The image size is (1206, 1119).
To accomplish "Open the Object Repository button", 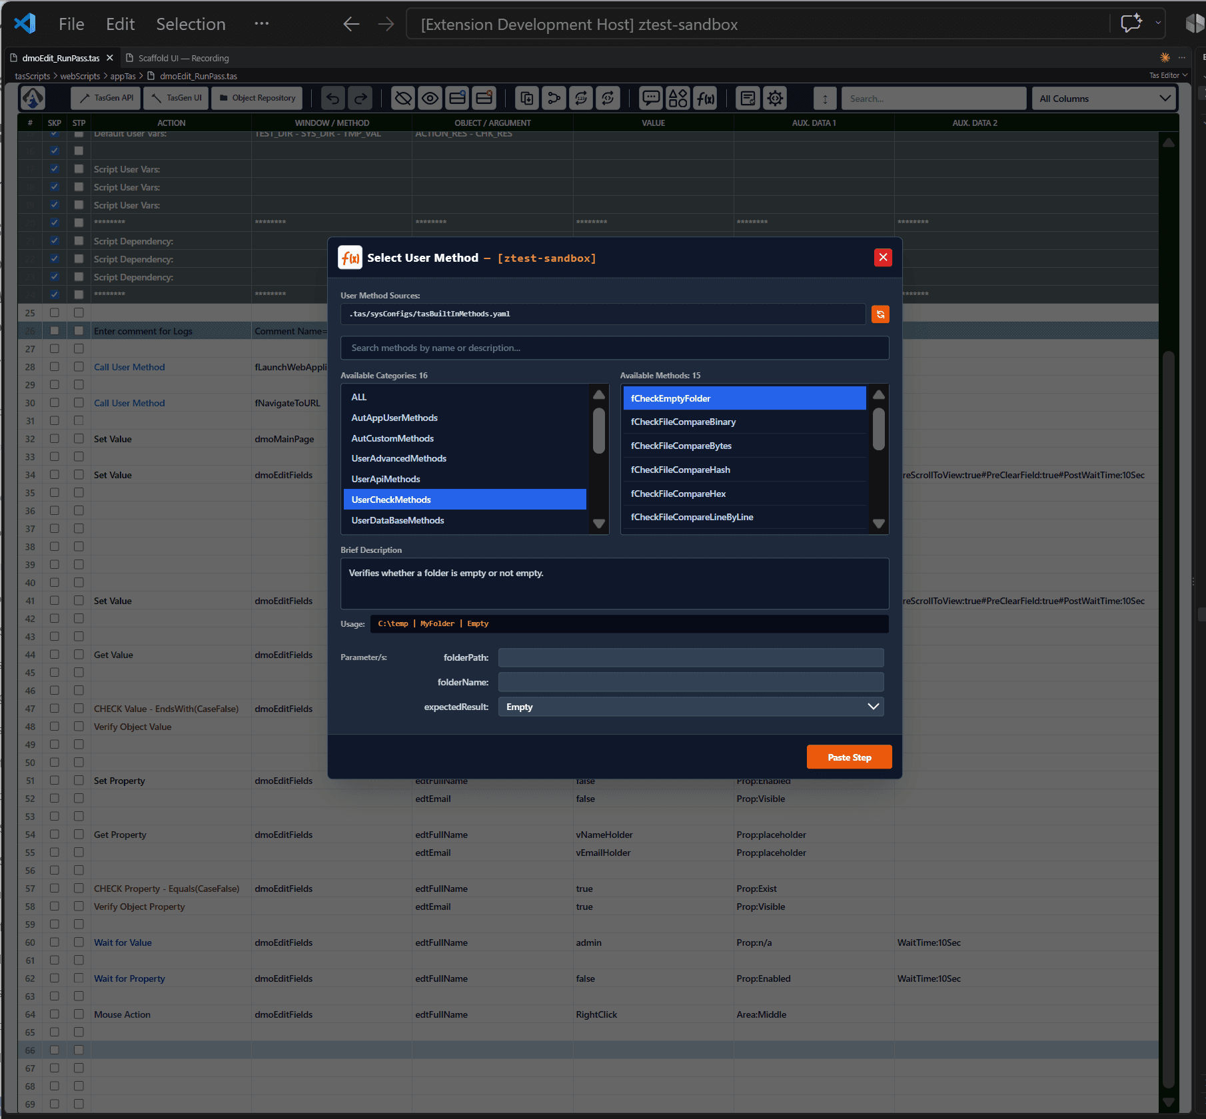I will click(x=257, y=98).
